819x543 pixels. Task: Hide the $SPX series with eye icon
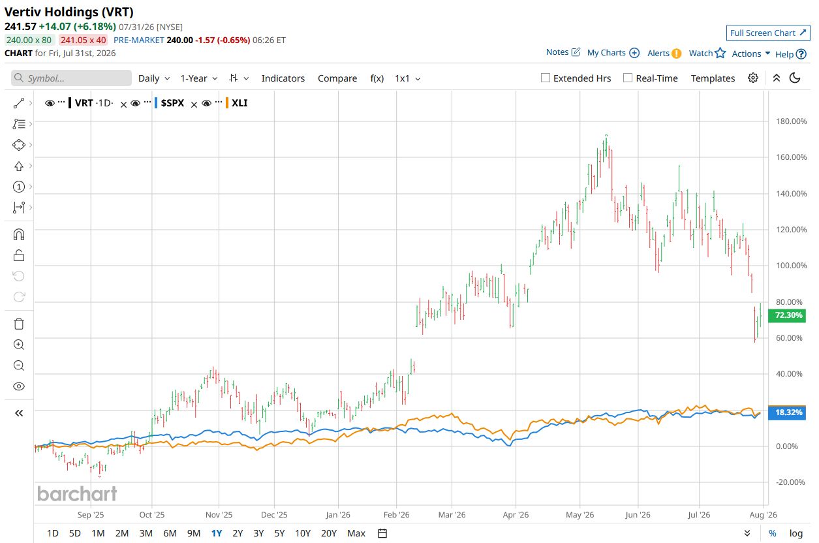(x=136, y=103)
